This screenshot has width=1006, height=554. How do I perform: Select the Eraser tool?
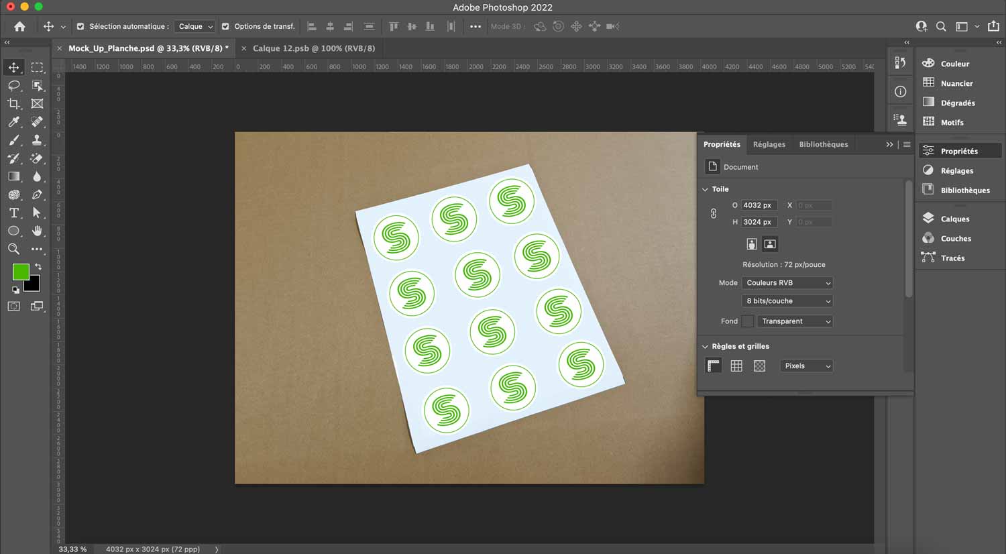(x=37, y=158)
